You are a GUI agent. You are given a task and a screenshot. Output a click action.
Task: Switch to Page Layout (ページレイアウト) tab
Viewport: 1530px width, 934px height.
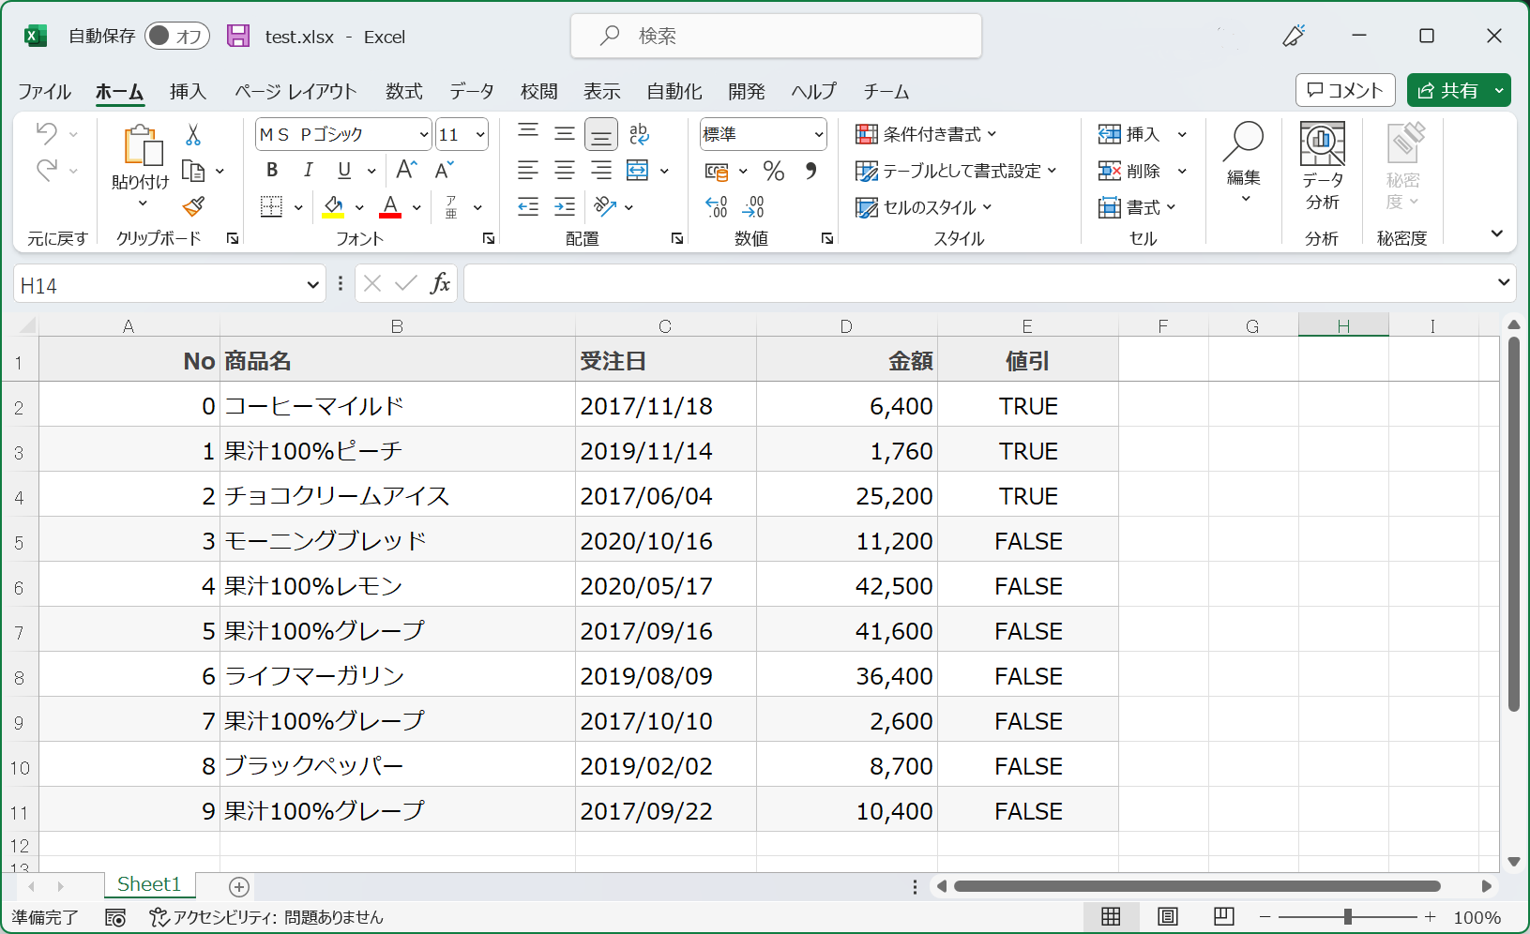(295, 91)
